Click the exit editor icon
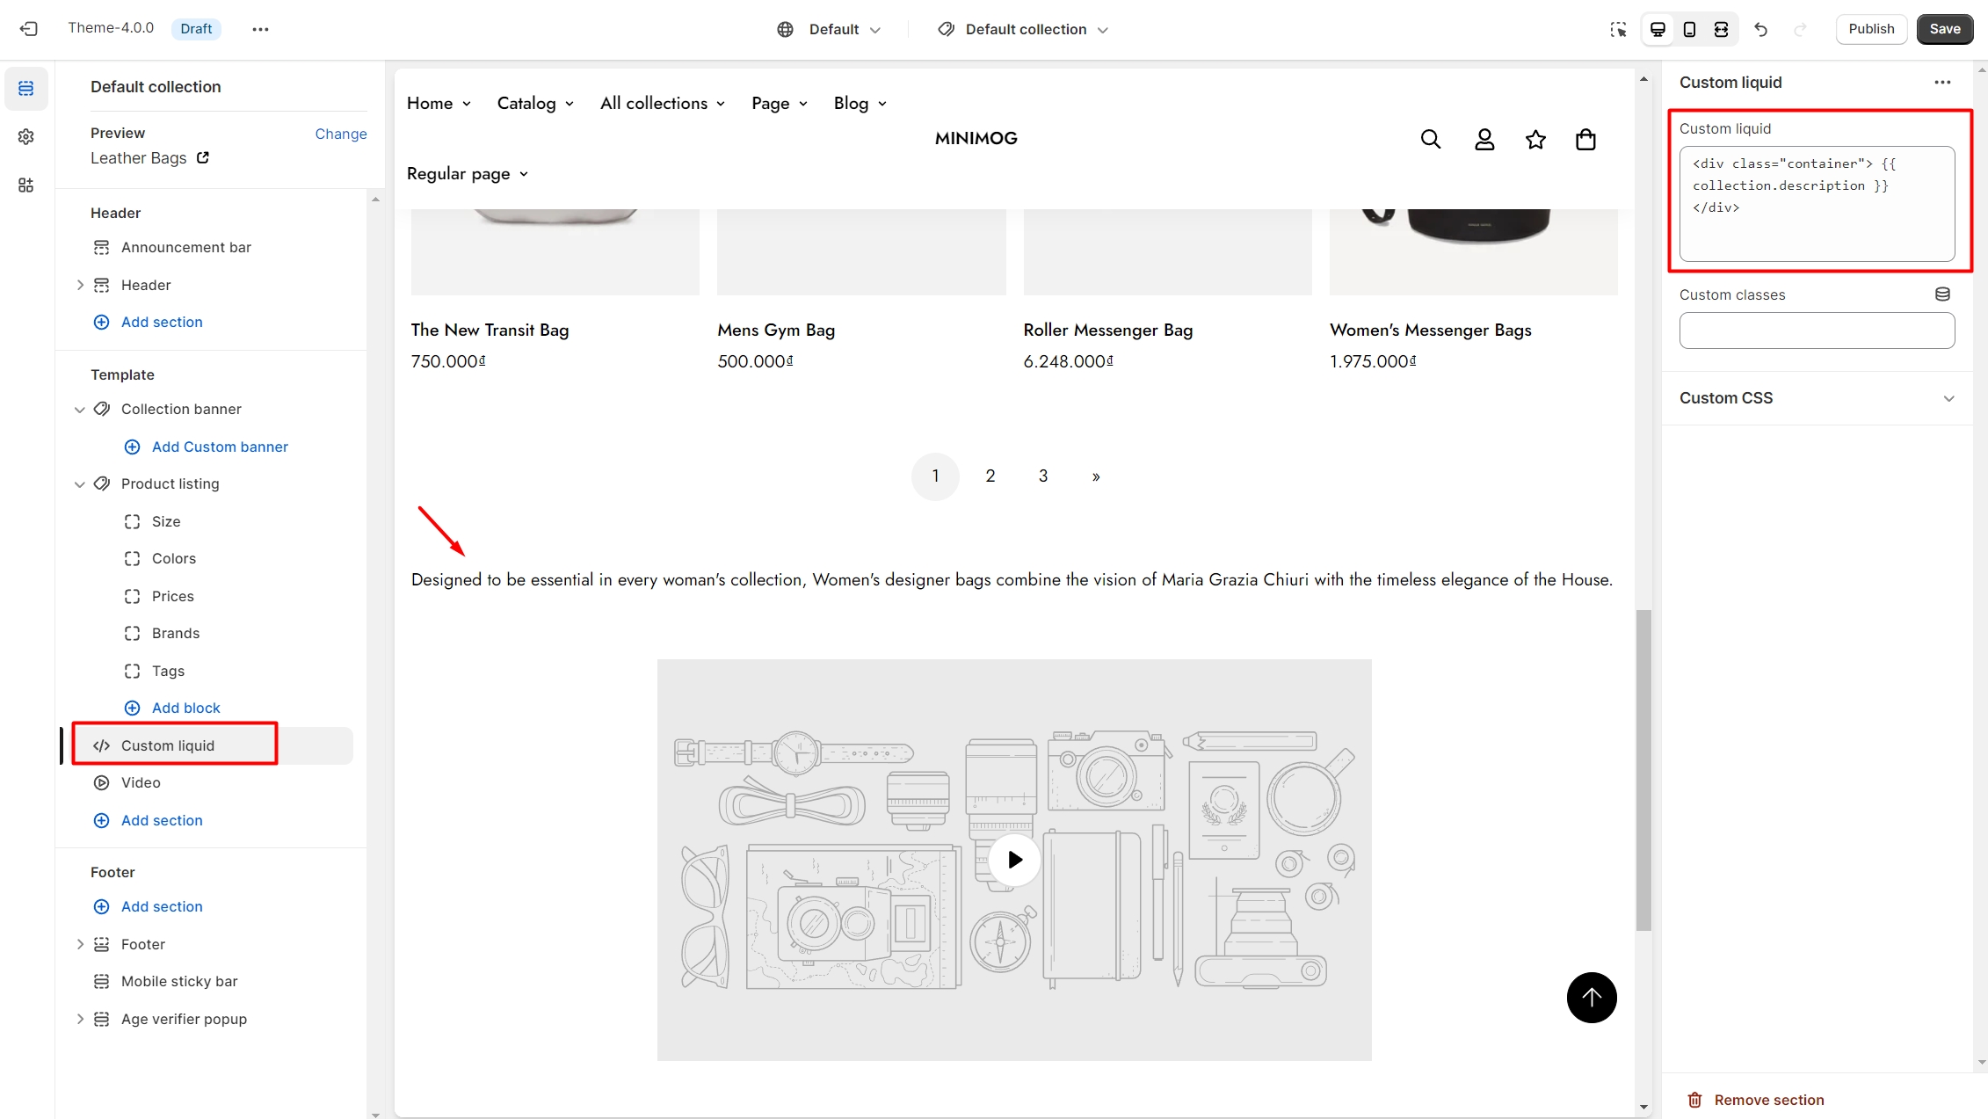The width and height of the screenshot is (1988, 1119). tap(28, 29)
